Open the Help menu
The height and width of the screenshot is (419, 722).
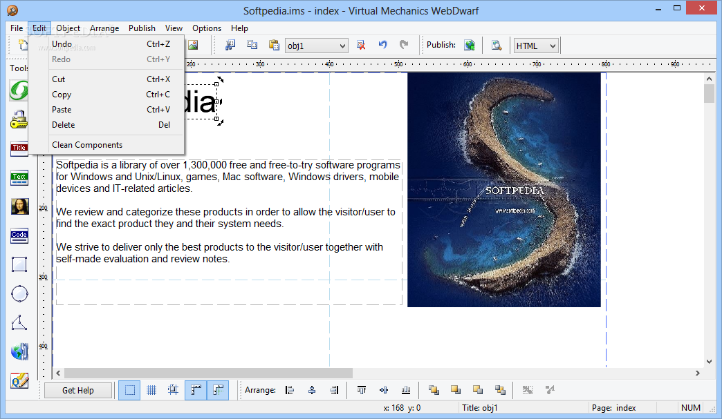[239, 28]
